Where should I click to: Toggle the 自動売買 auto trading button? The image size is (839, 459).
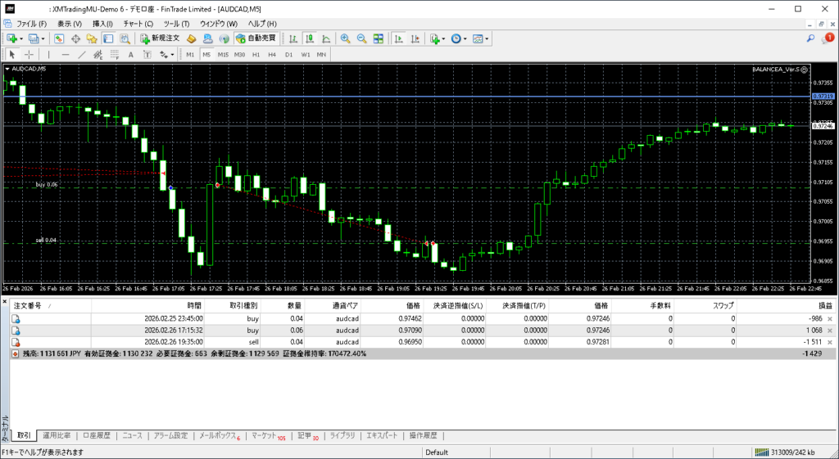coord(256,38)
